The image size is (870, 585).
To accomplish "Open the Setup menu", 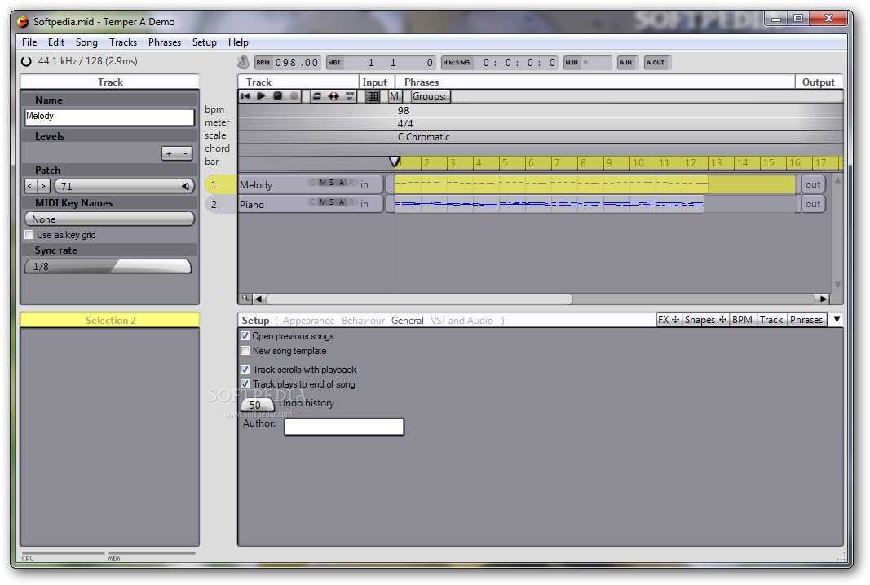I will (x=204, y=42).
